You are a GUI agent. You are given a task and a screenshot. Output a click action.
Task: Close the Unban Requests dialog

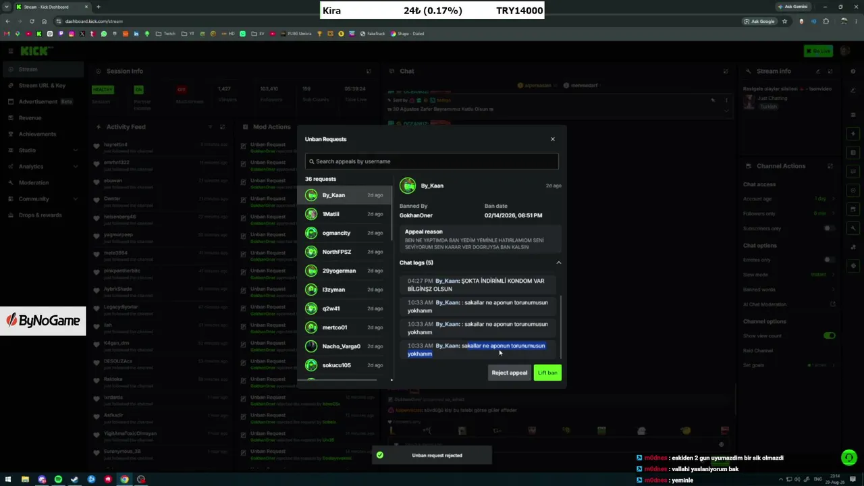tap(552, 139)
